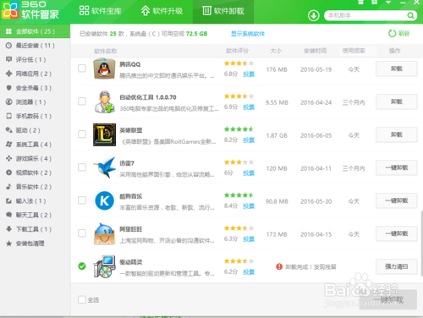The image size is (423, 318).
Task: Open the 软件宝库 tab
Action: coord(101,11)
